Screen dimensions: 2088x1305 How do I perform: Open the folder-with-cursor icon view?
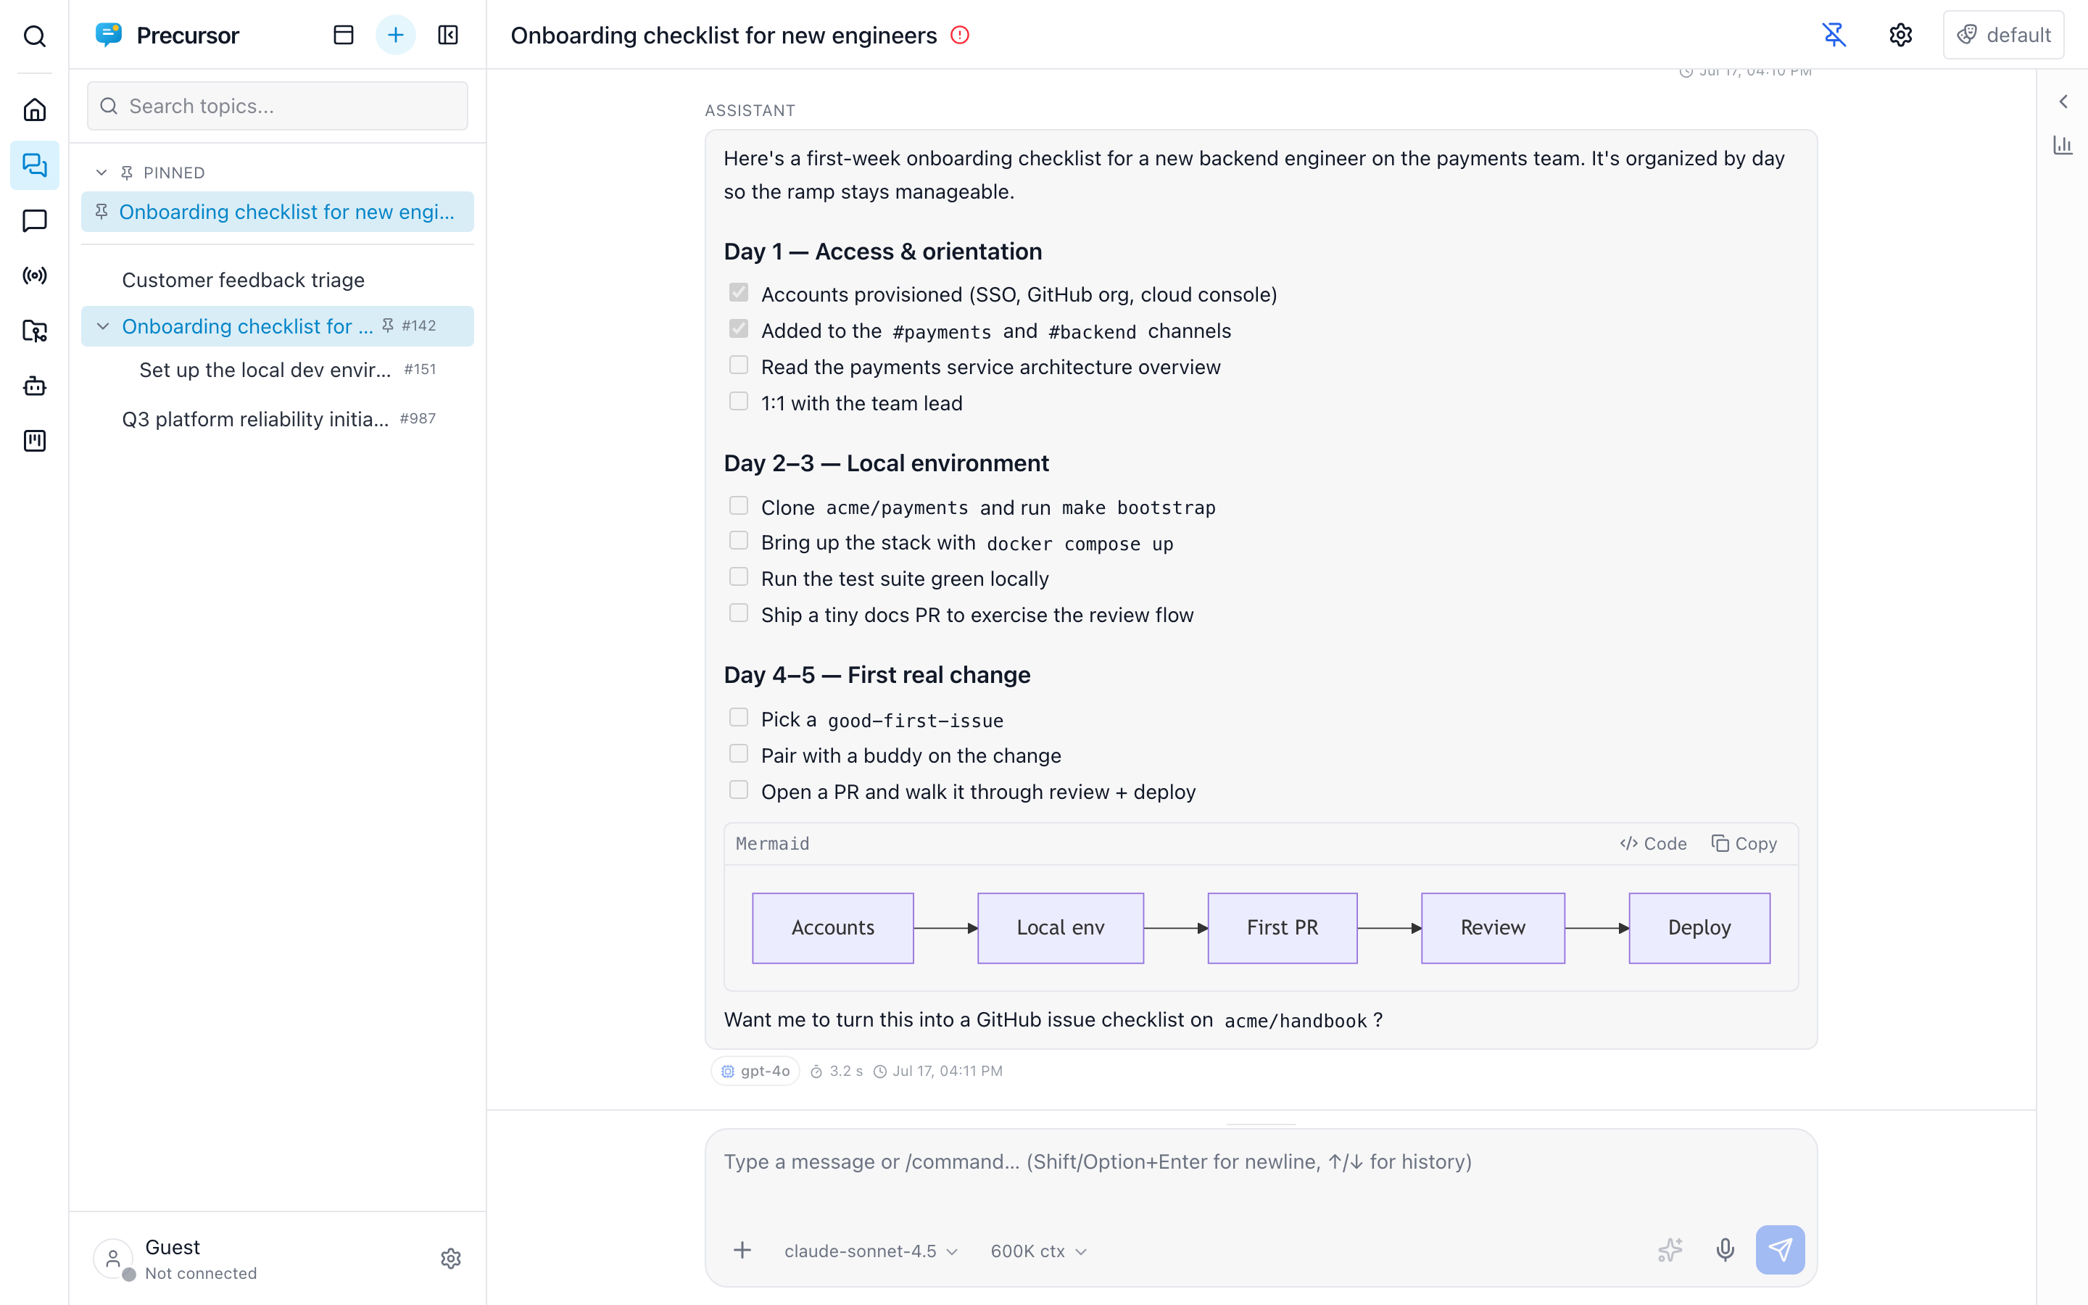coord(35,331)
